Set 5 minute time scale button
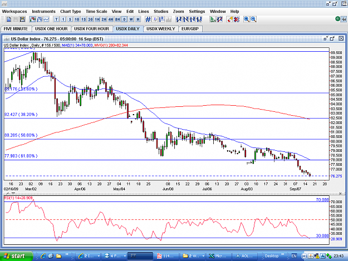The height and width of the screenshot is (261, 348). click(x=70, y=19)
